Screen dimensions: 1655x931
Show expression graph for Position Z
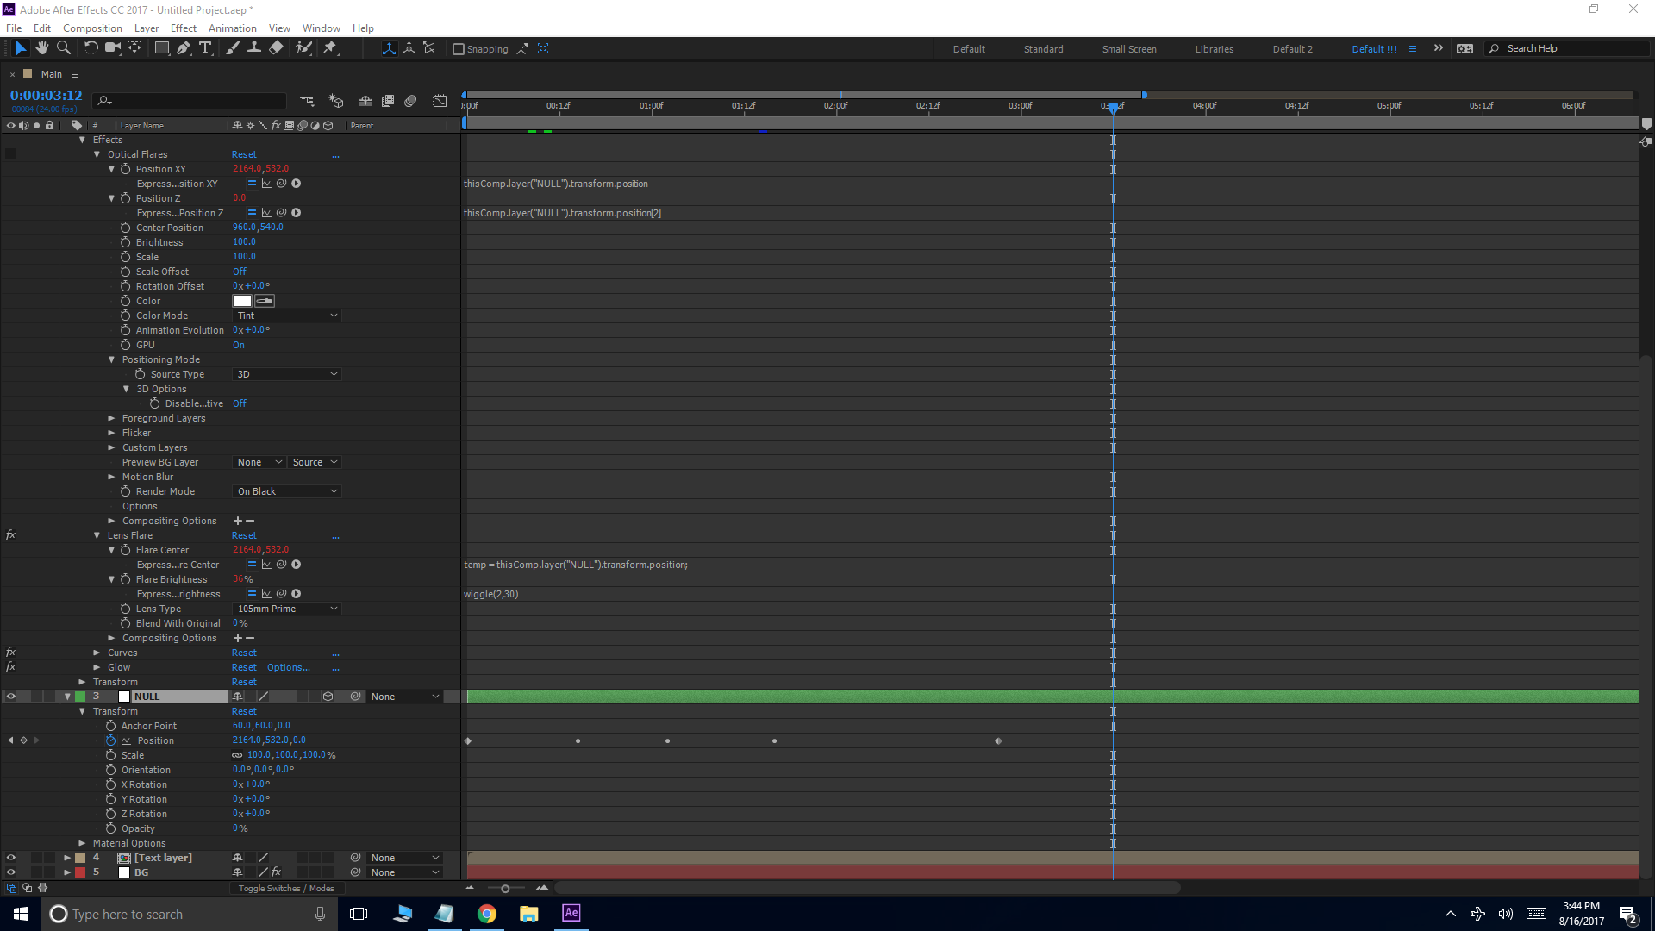point(266,213)
